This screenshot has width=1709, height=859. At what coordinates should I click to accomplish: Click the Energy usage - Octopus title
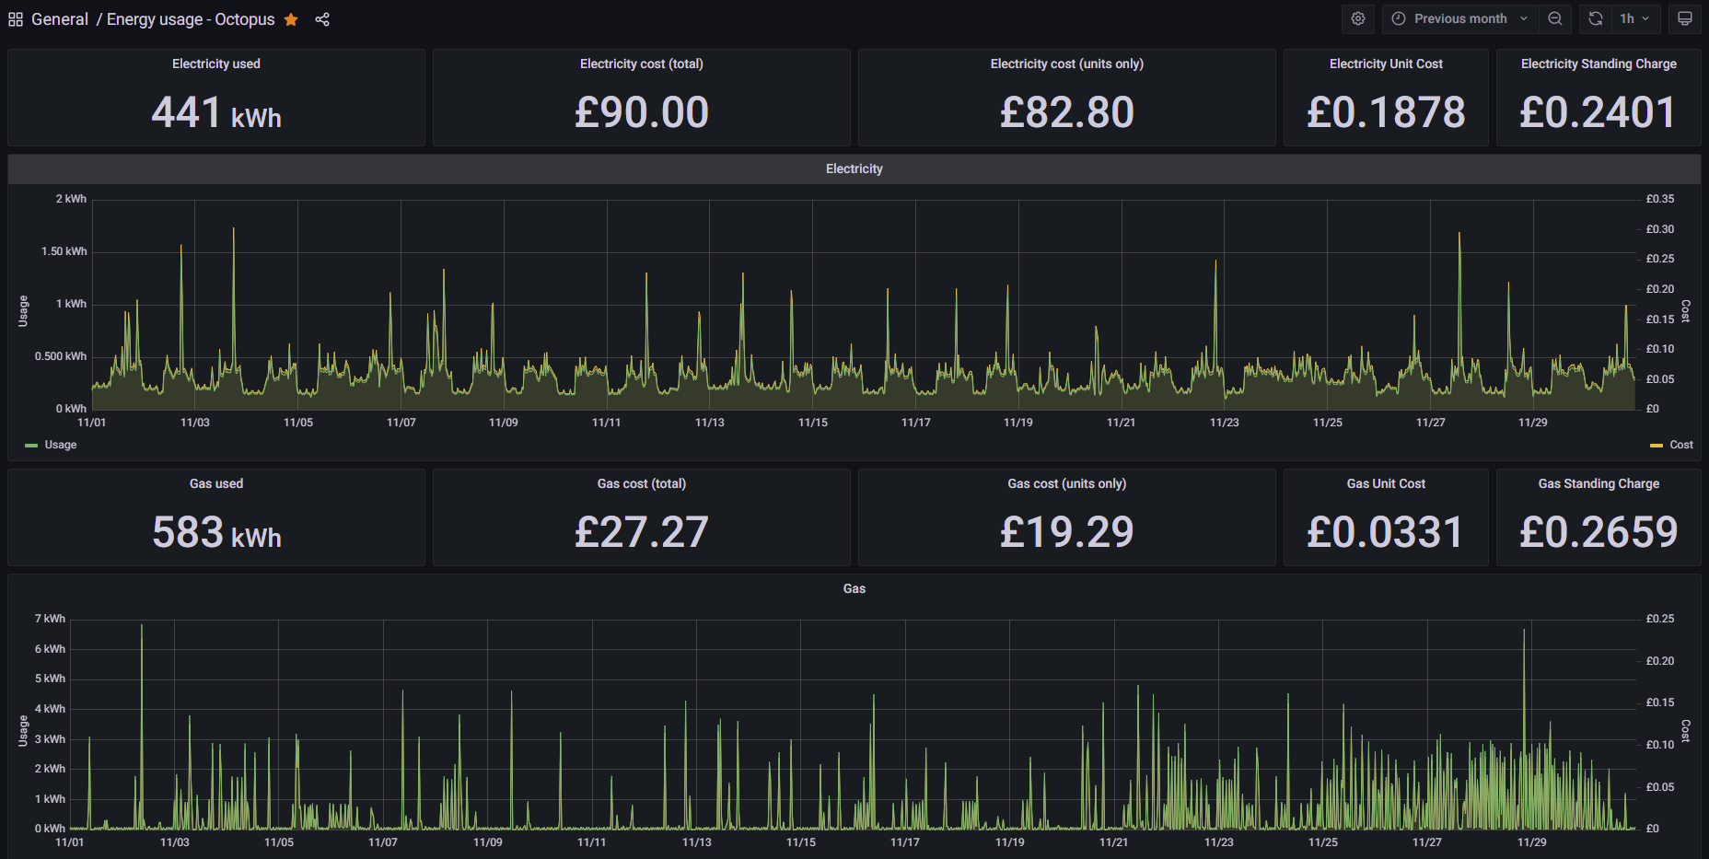(x=191, y=19)
